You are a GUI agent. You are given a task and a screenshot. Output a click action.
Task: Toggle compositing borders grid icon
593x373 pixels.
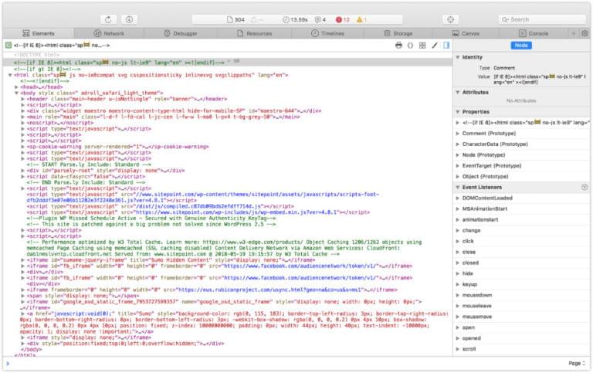pyautogui.click(x=422, y=46)
